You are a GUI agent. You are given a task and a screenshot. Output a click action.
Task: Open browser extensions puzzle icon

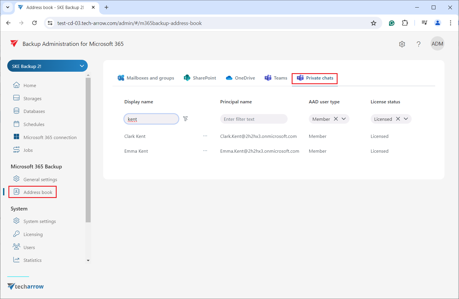pyautogui.click(x=405, y=23)
